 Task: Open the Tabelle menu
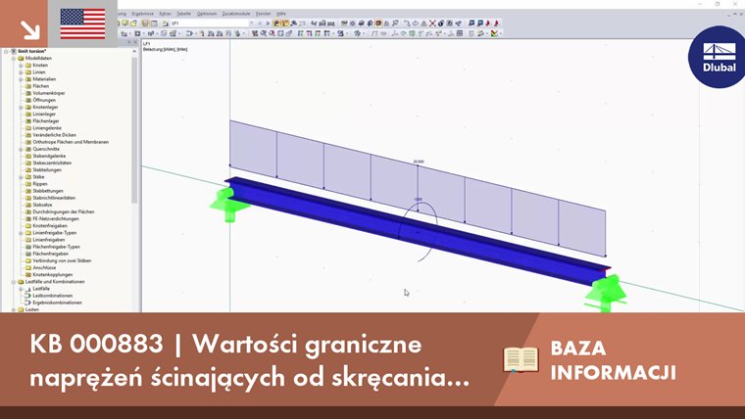[x=183, y=14]
